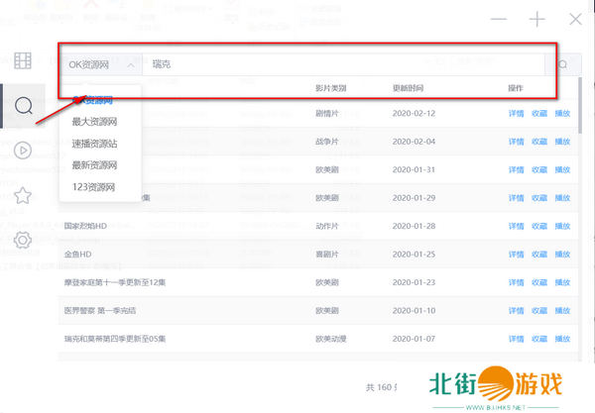Expand the OK资源网 source dropdown

[x=102, y=64]
